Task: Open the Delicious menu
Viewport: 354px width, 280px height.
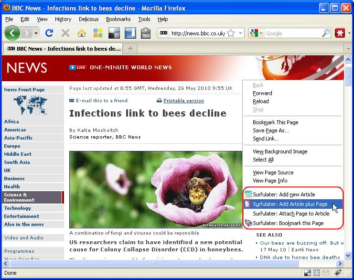Action: [89, 19]
